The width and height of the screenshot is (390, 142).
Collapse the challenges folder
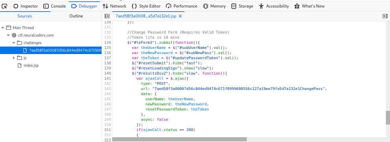tap(14, 43)
